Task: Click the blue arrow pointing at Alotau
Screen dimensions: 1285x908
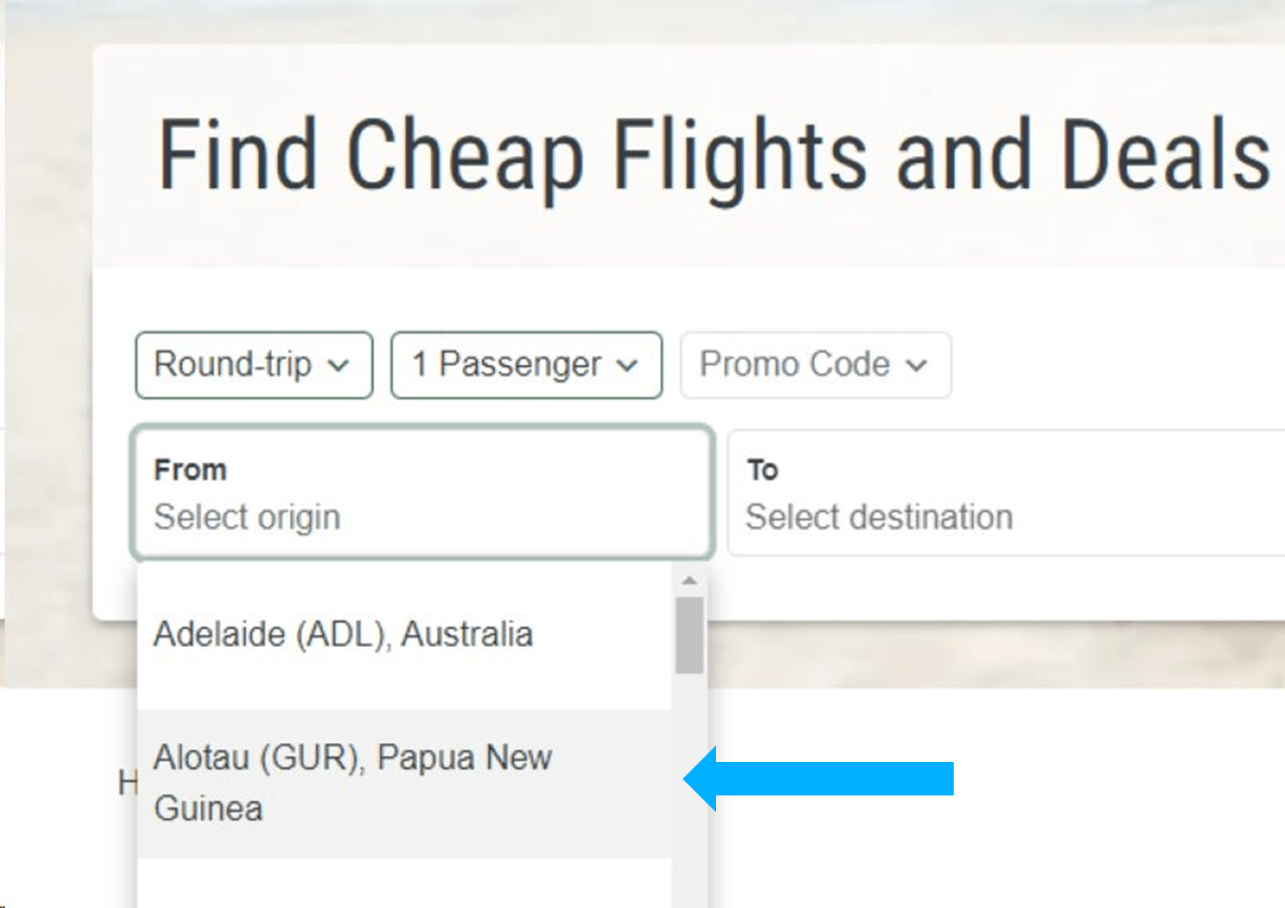Action: point(819,779)
